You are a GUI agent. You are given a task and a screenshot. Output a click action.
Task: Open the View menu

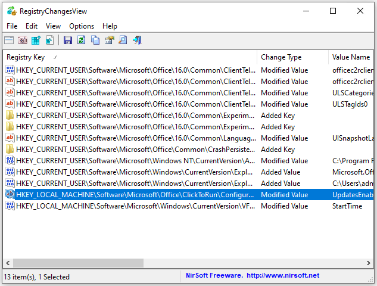pos(53,26)
